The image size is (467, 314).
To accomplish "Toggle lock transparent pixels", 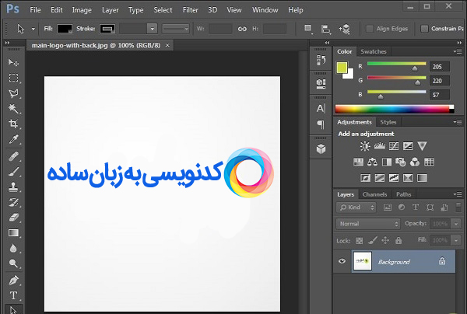I will pos(360,241).
